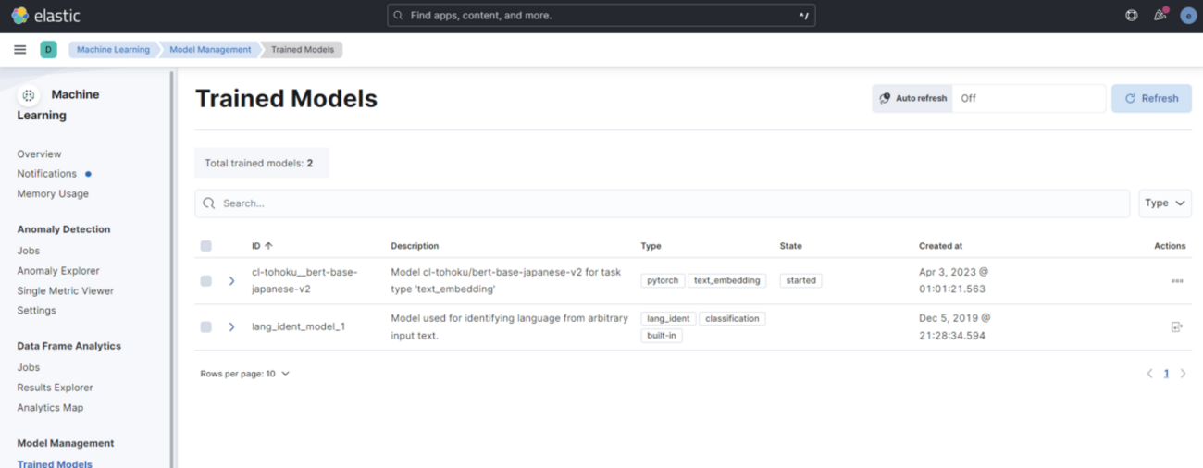Go to Anomaly Explorer in the sidebar
The image size is (1203, 468).
tap(58, 271)
